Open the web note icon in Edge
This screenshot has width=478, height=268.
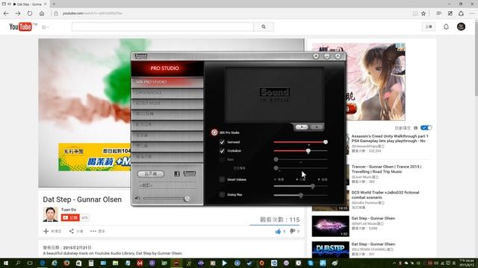450,13
